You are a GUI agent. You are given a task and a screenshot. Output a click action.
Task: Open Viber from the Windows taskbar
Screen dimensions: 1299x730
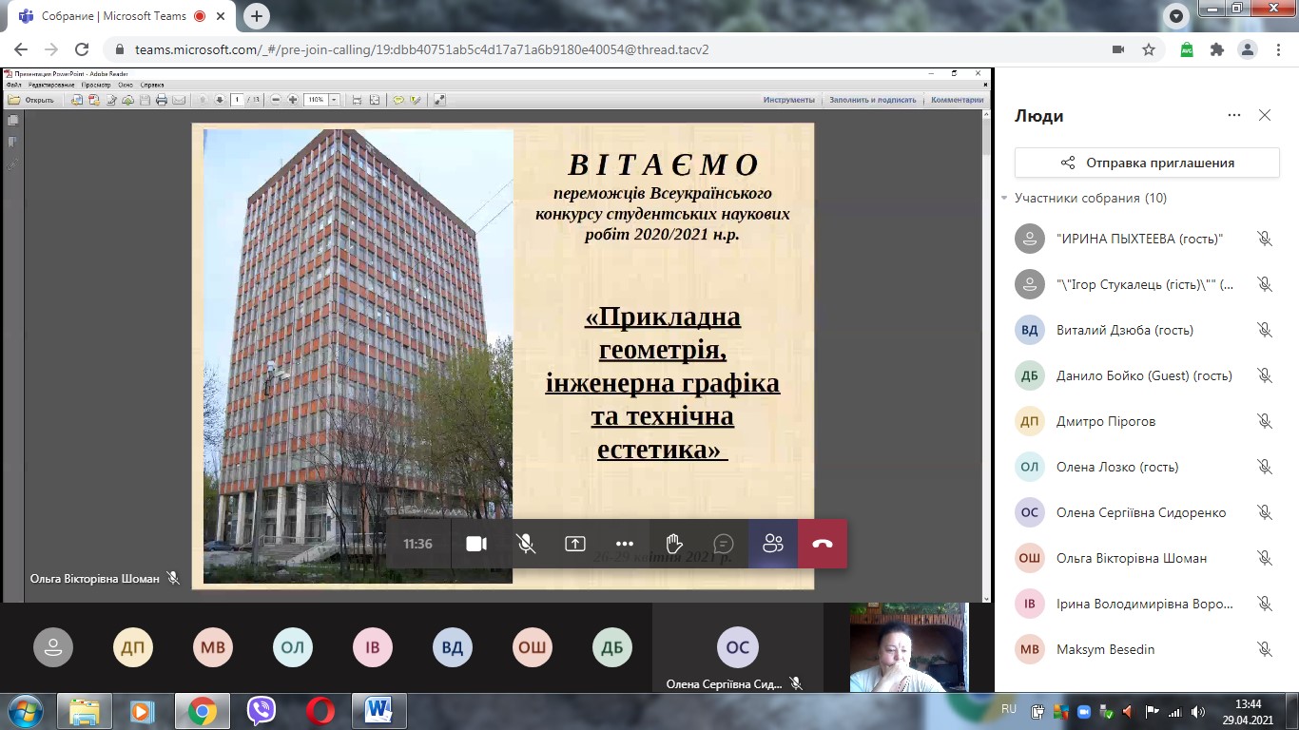click(261, 710)
